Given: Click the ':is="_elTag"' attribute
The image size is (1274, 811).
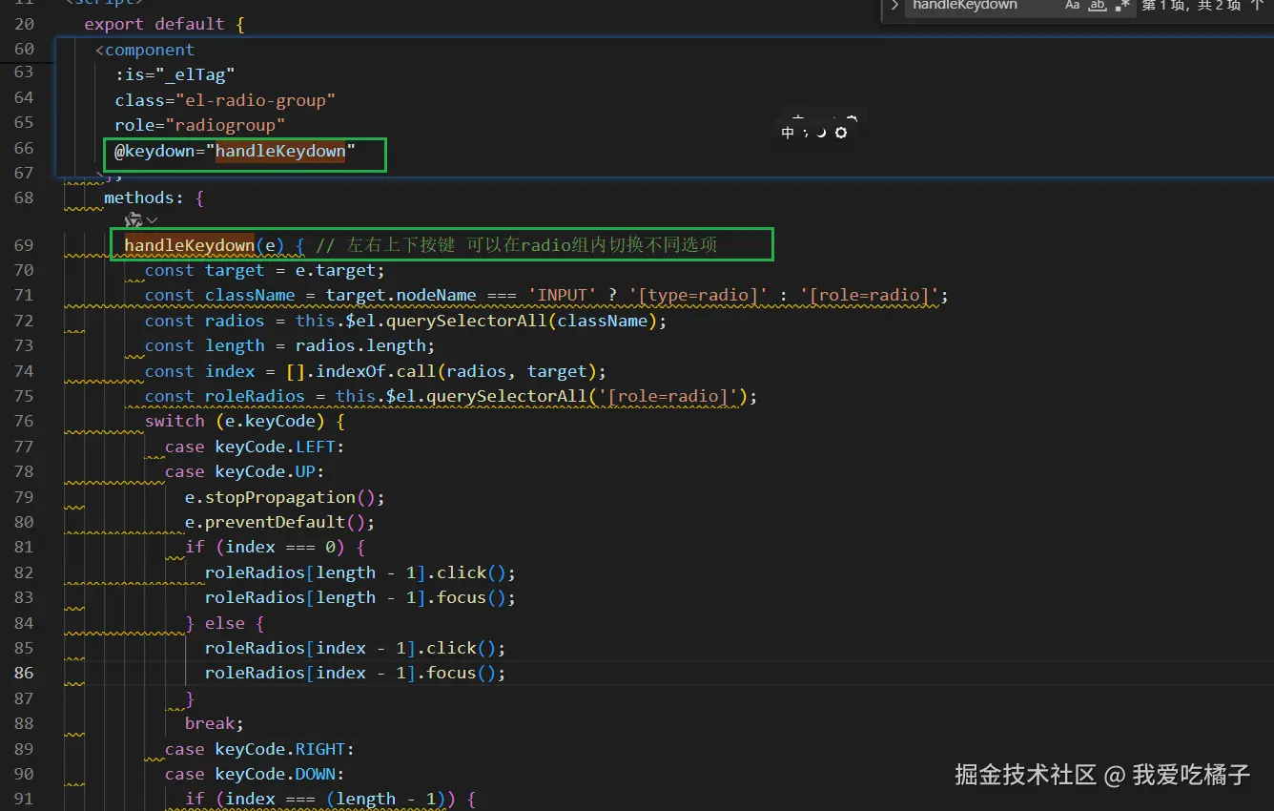Looking at the screenshot, I should (x=175, y=74).
